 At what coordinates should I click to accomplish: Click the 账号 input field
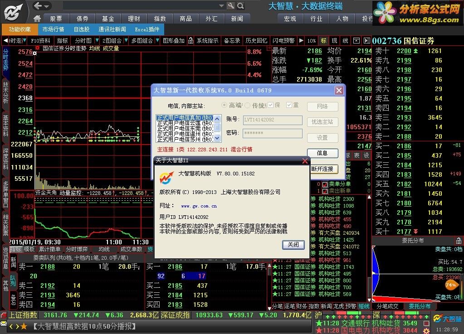[x=273, y=120]
